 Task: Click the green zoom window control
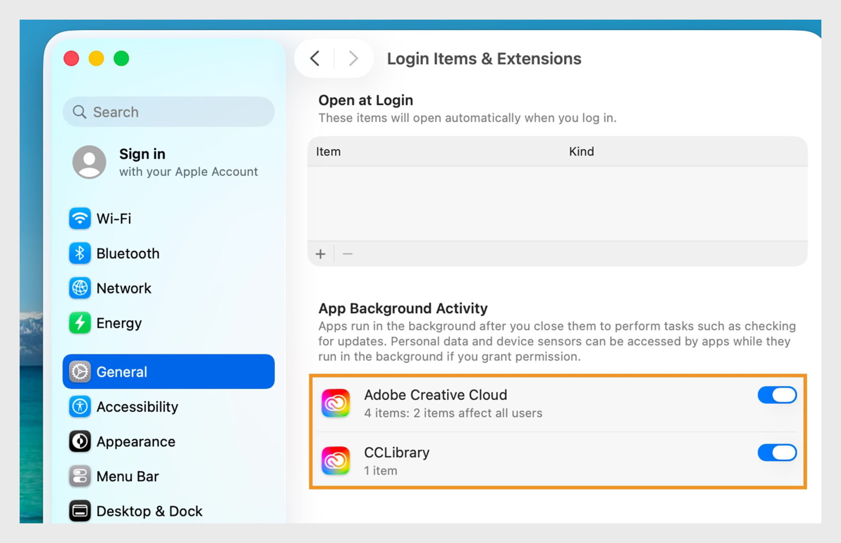tap(121, 58)
